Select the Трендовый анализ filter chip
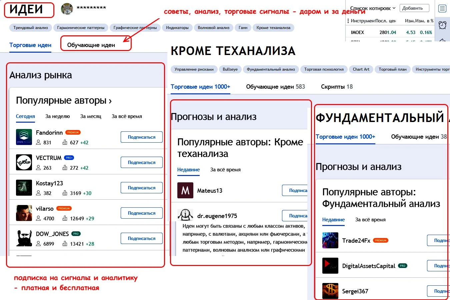450x300 pixels. pyautogui.click(x=31, y=28)
